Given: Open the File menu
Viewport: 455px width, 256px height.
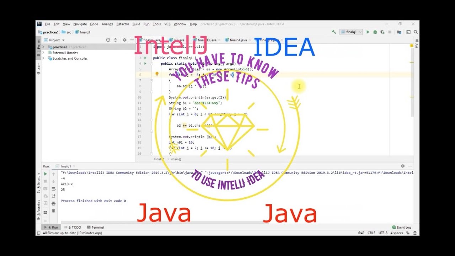Looking at the screenshot, I should (x=48, y=24).
